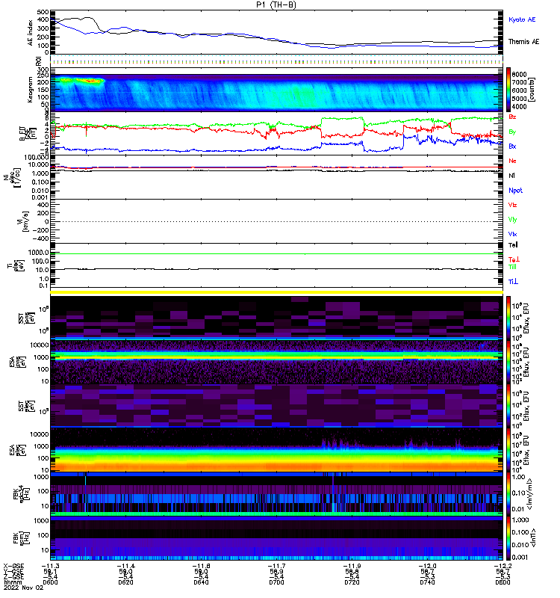Click the hhmm row label

13,582
